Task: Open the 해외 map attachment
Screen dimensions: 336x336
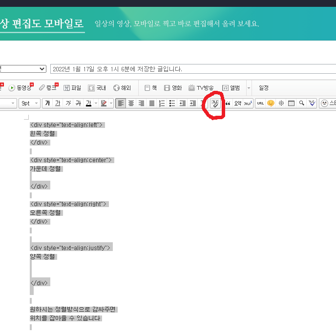Action: tap(122, 88)
